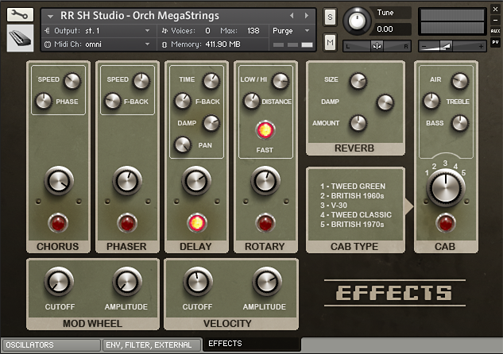Click the Reverb SIZE knob

coord(358,81)
